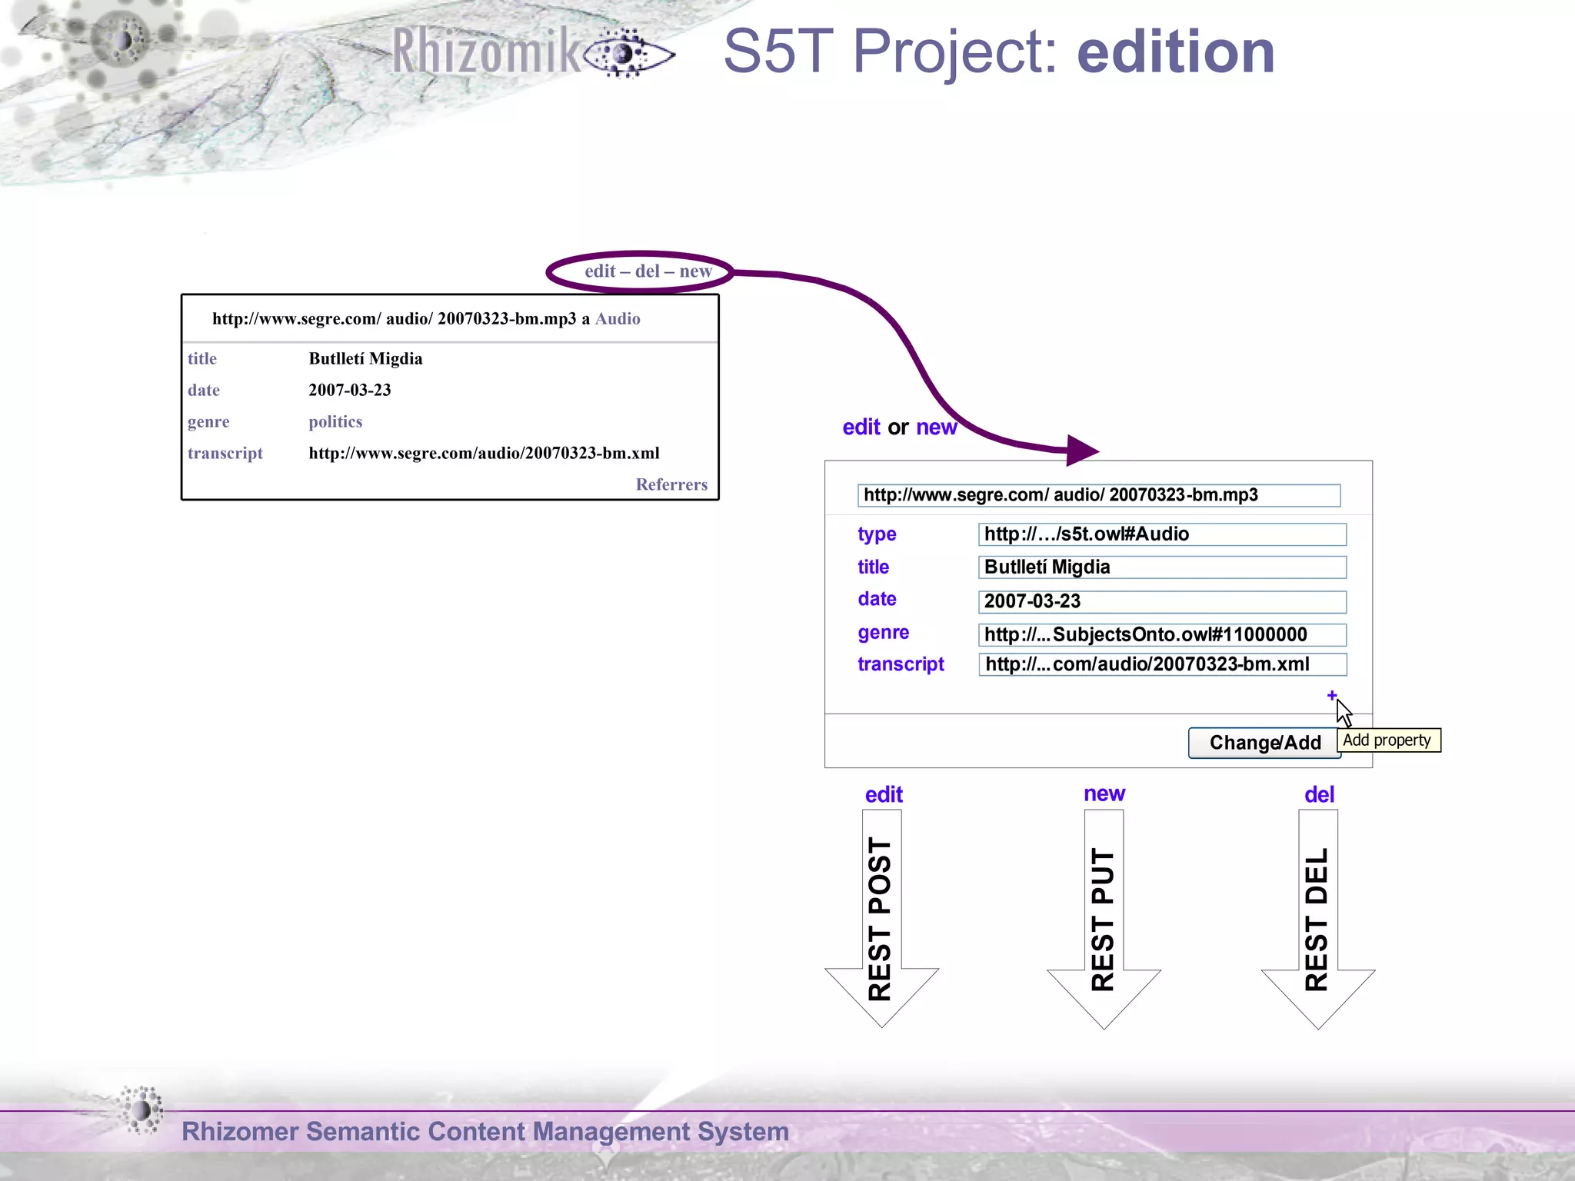This screenshot has height=1181, width=1575.
Task: Click the new label above REST PUT
Action: (1104, 793)
